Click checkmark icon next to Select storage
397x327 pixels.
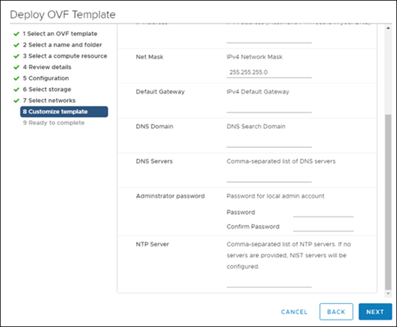[x=16, y=89]
